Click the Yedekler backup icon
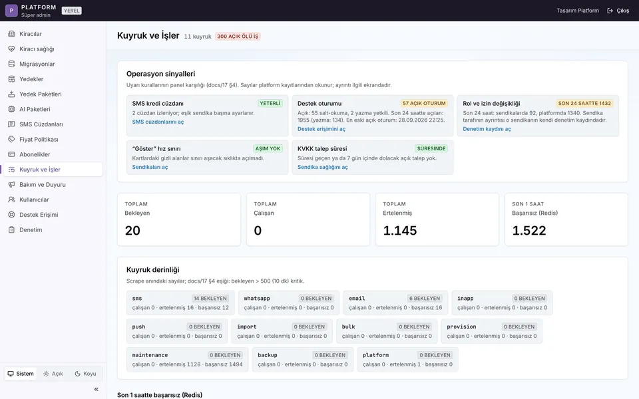 [x=11, y=79]
